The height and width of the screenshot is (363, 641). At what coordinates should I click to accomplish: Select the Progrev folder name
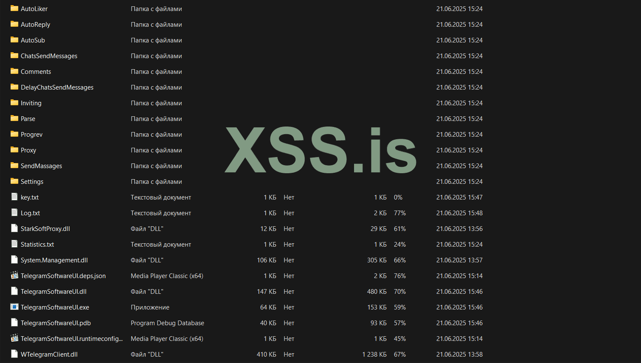[x=32, y=135]
